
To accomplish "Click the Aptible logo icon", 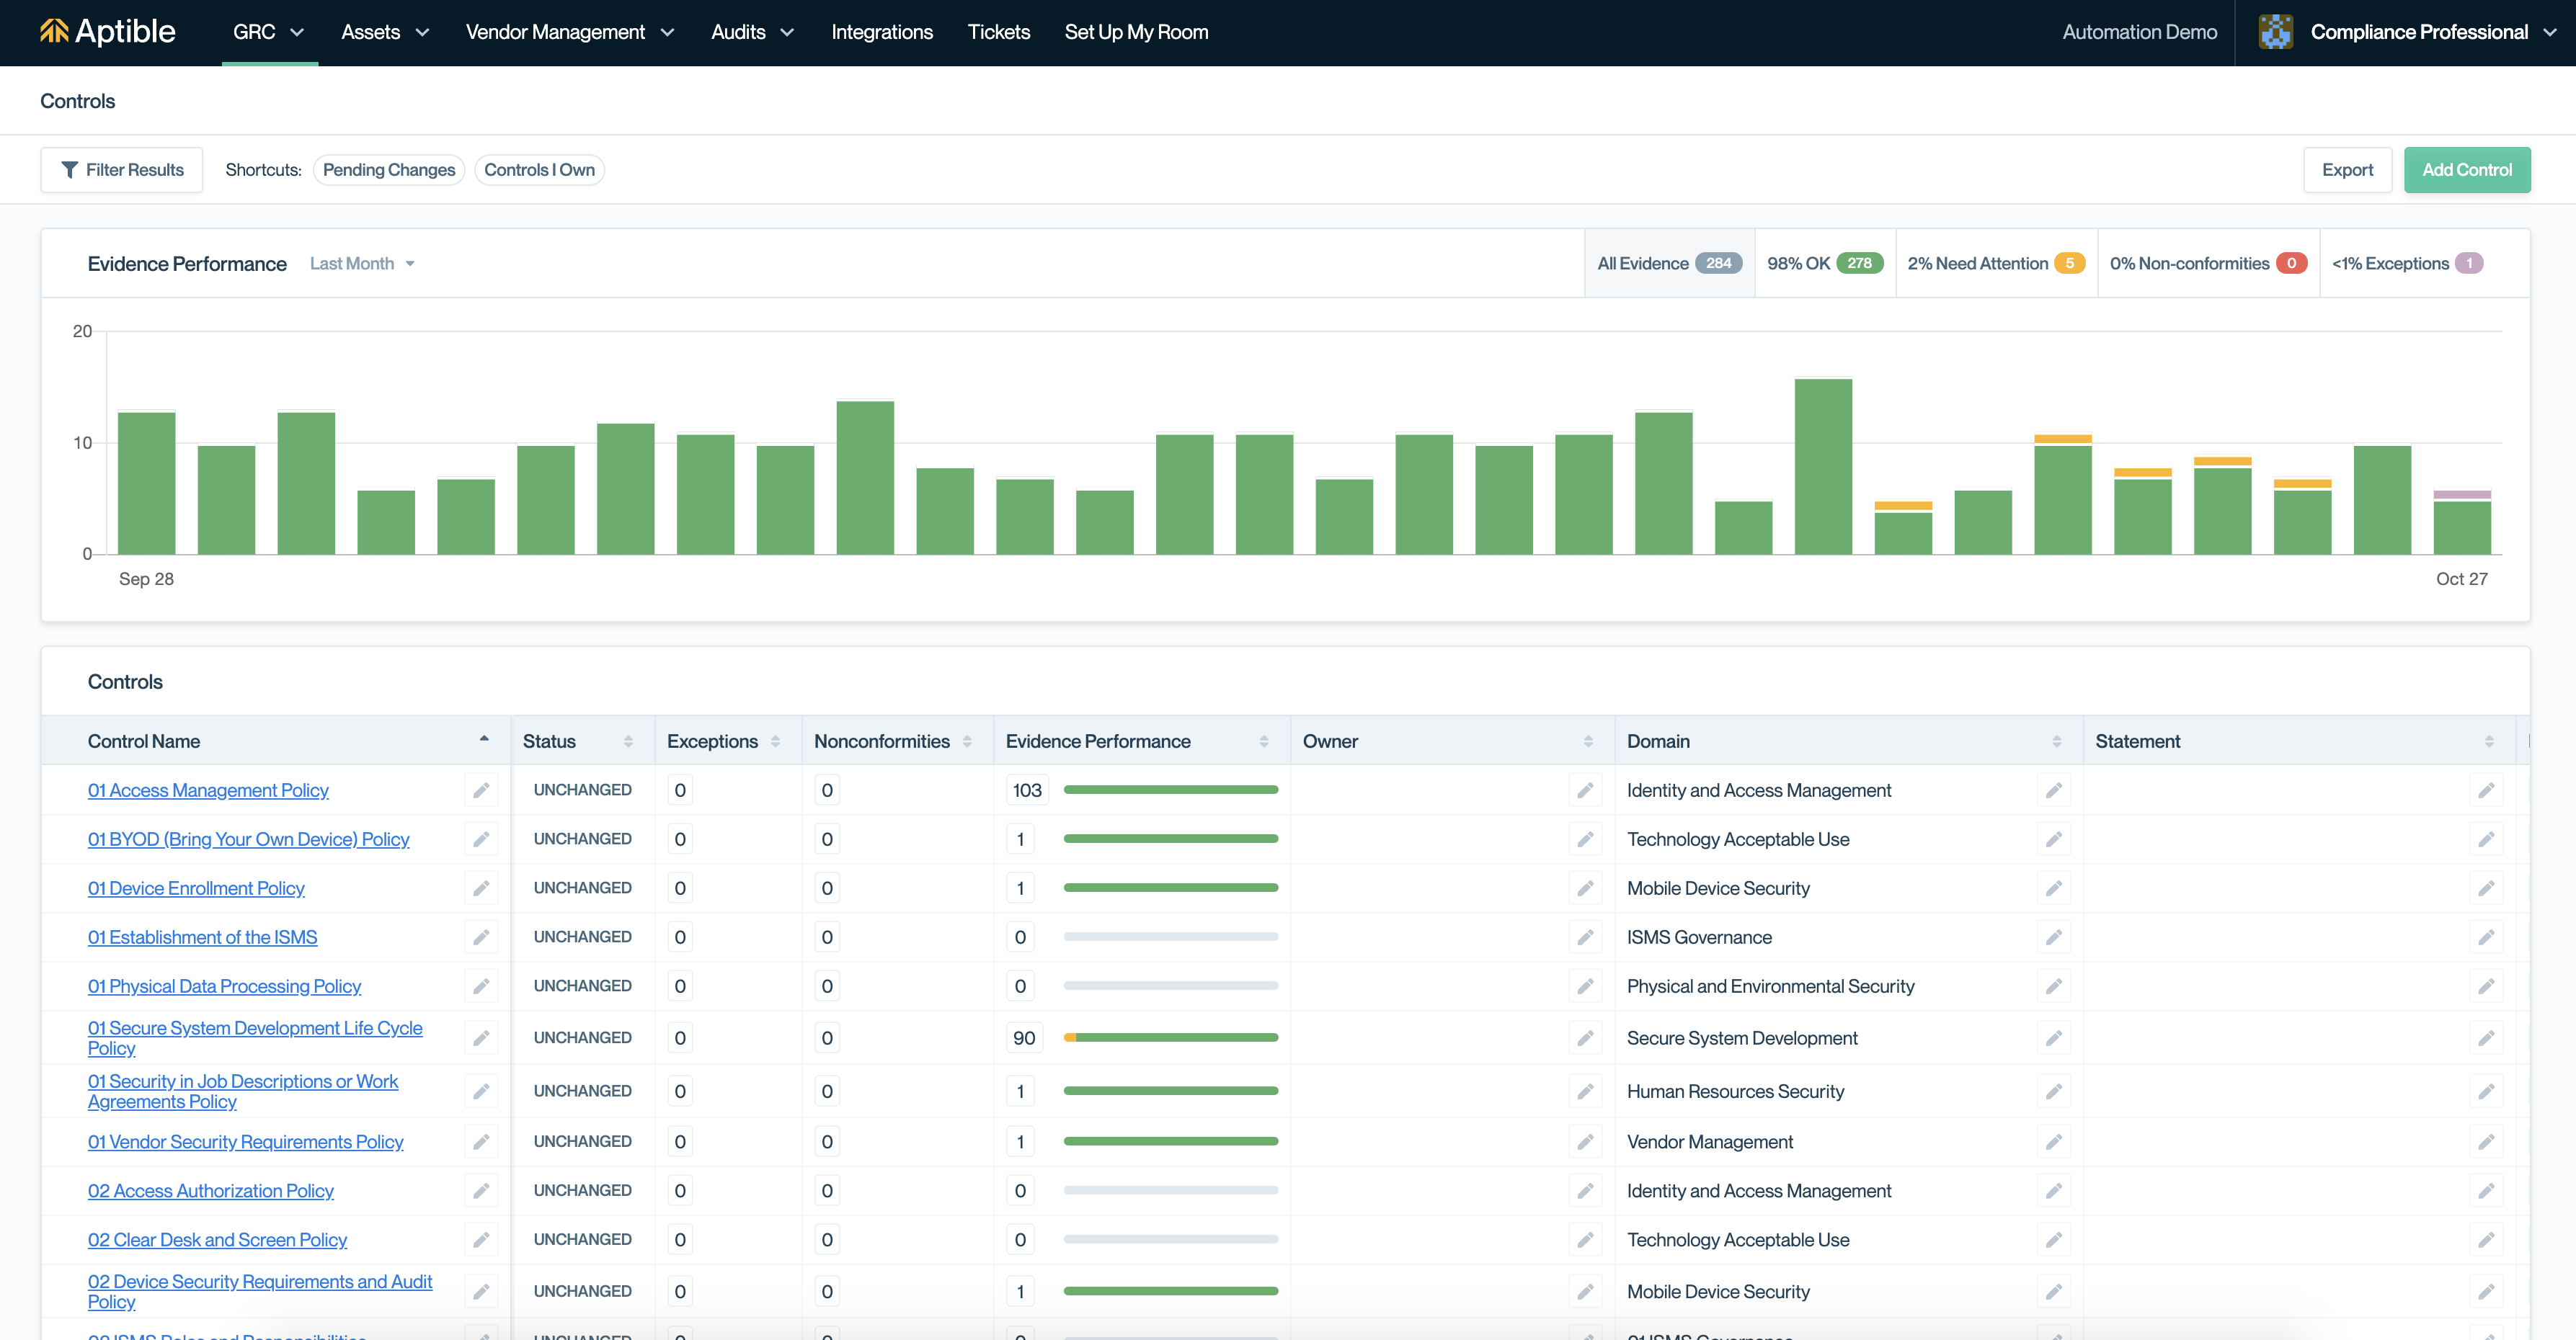I will click(54, 32).
